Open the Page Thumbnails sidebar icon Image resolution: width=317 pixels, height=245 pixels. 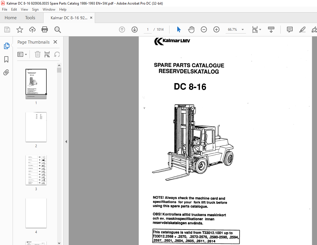(7, 46)
